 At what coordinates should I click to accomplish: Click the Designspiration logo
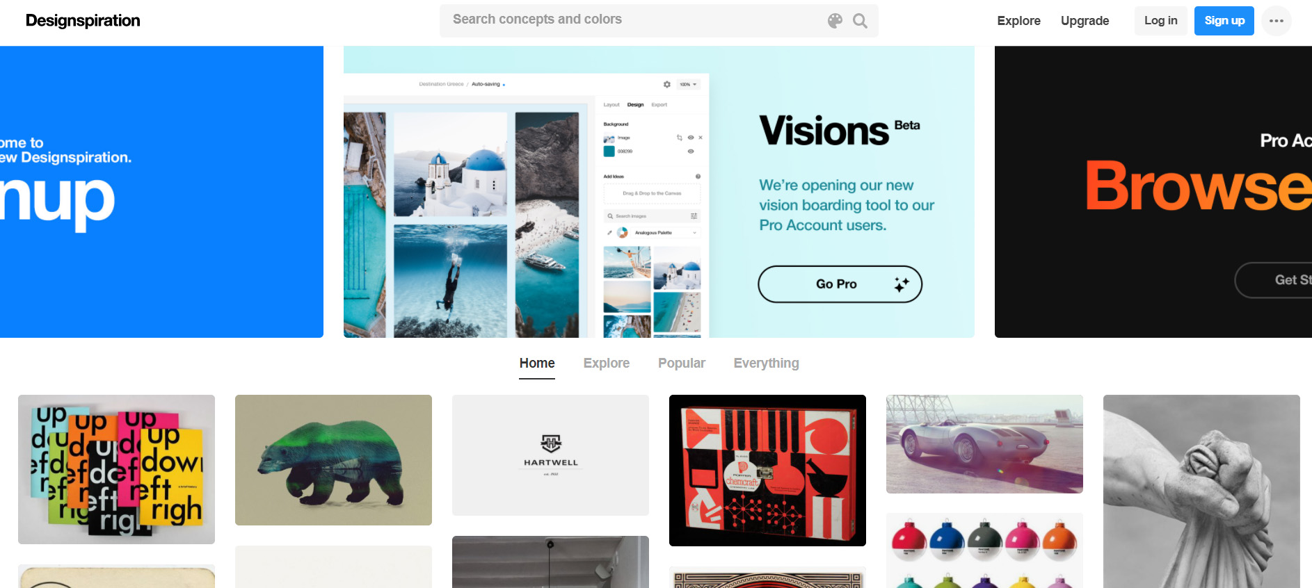(x=83, y=21)
